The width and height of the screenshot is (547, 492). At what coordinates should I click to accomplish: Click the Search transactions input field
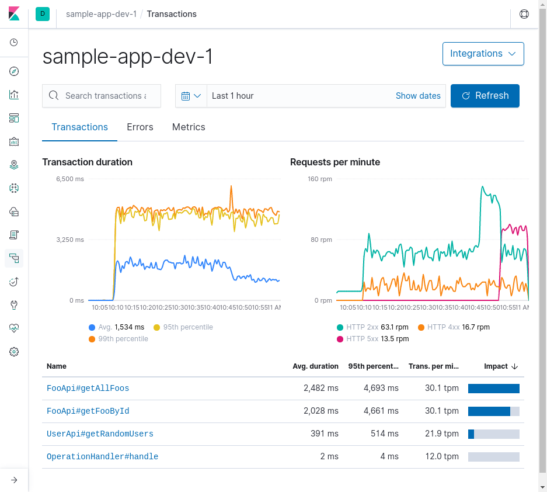(x=102, y=96)
